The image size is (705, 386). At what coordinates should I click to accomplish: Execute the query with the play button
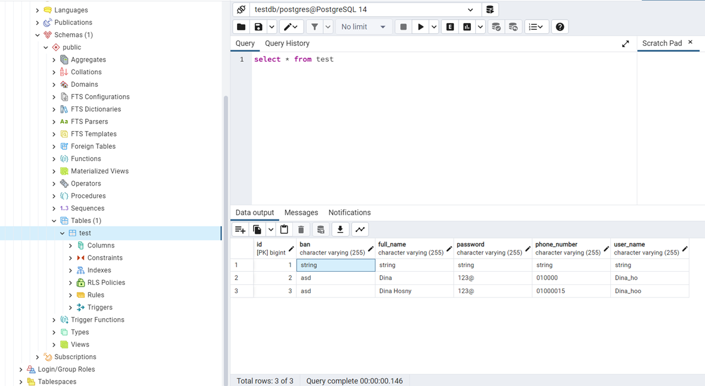coord(420,26)
